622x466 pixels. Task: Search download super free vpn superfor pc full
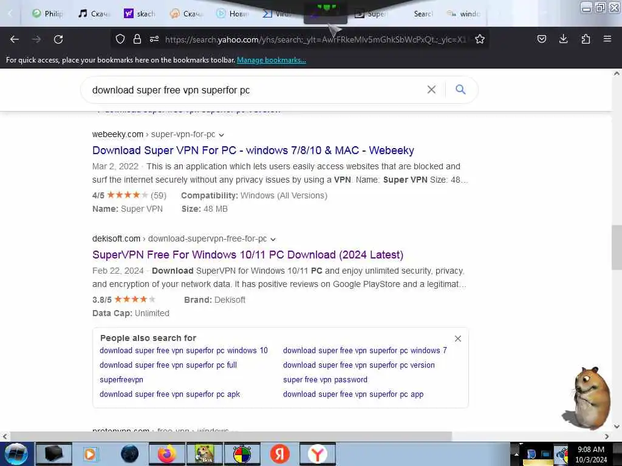[x=168, y=365]
